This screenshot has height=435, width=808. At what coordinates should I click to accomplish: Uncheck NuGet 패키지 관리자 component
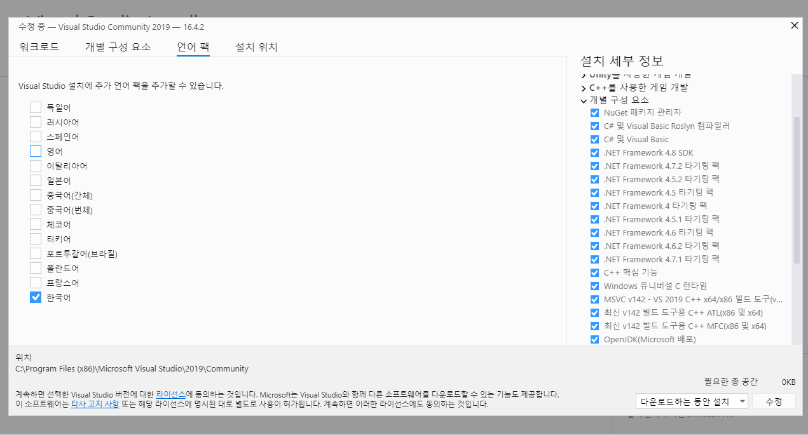595,112
